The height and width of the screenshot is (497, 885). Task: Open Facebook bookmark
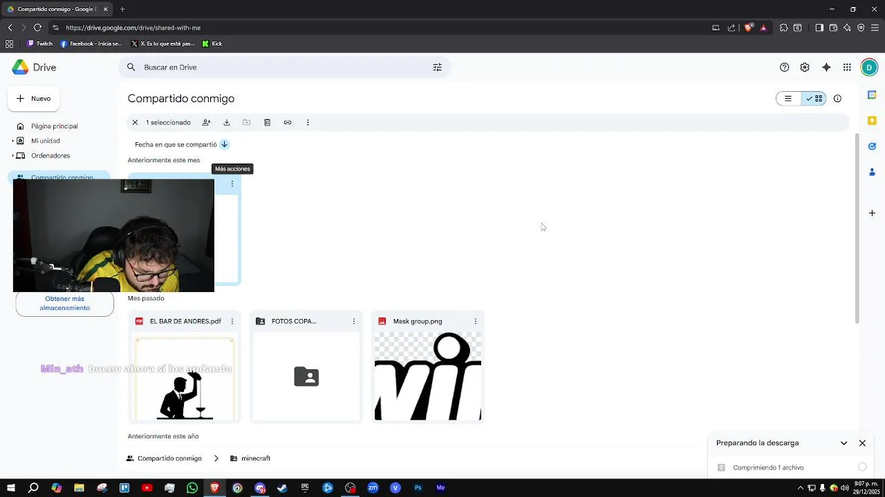91,43
